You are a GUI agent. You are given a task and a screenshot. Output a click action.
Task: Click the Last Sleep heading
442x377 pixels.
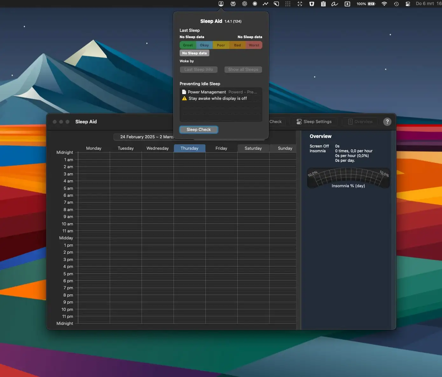point(190,31)
